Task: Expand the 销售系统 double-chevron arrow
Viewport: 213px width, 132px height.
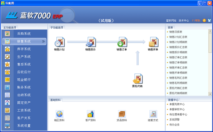Action: 43,41
